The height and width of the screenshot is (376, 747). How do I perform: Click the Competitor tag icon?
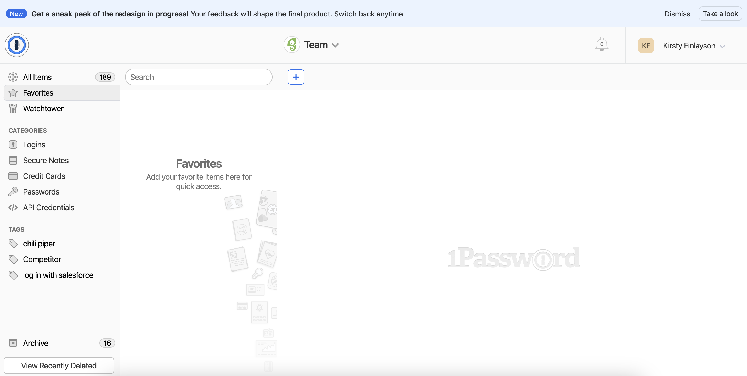pyautogui.click(x=13, y=259)
